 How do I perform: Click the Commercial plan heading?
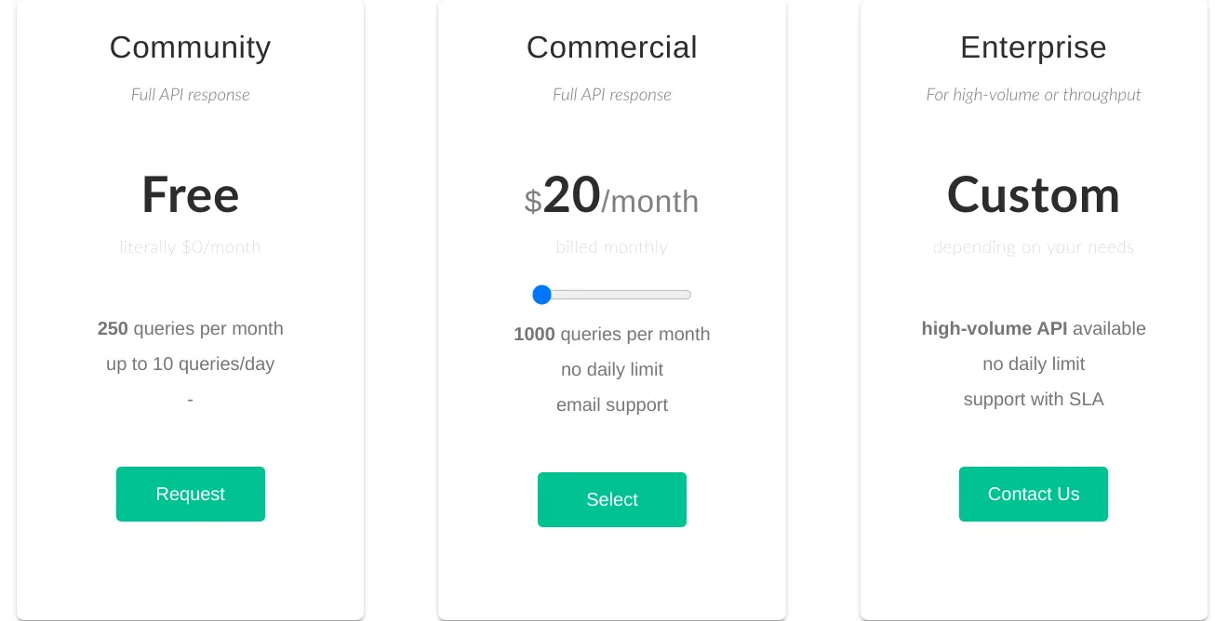click(x=611, y=47)
